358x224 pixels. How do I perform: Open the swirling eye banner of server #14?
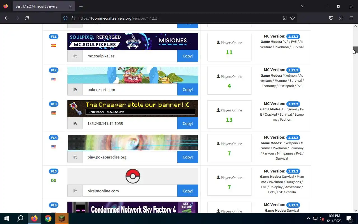(133, 143)
